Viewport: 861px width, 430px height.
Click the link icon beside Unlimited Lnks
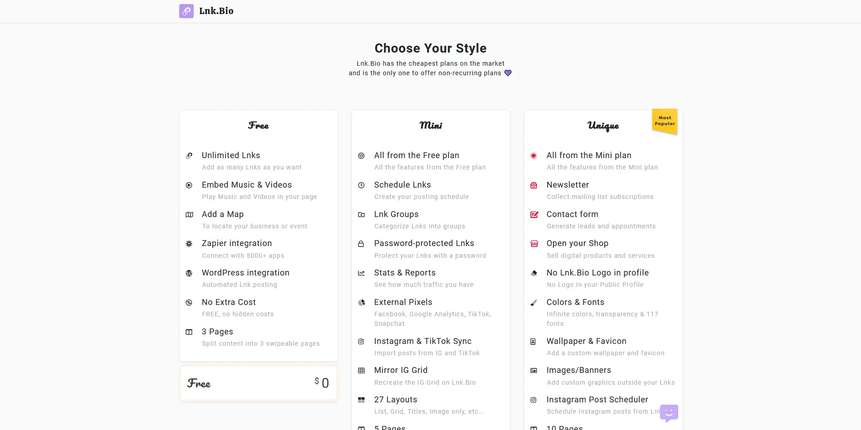click(x=189, y=156)
